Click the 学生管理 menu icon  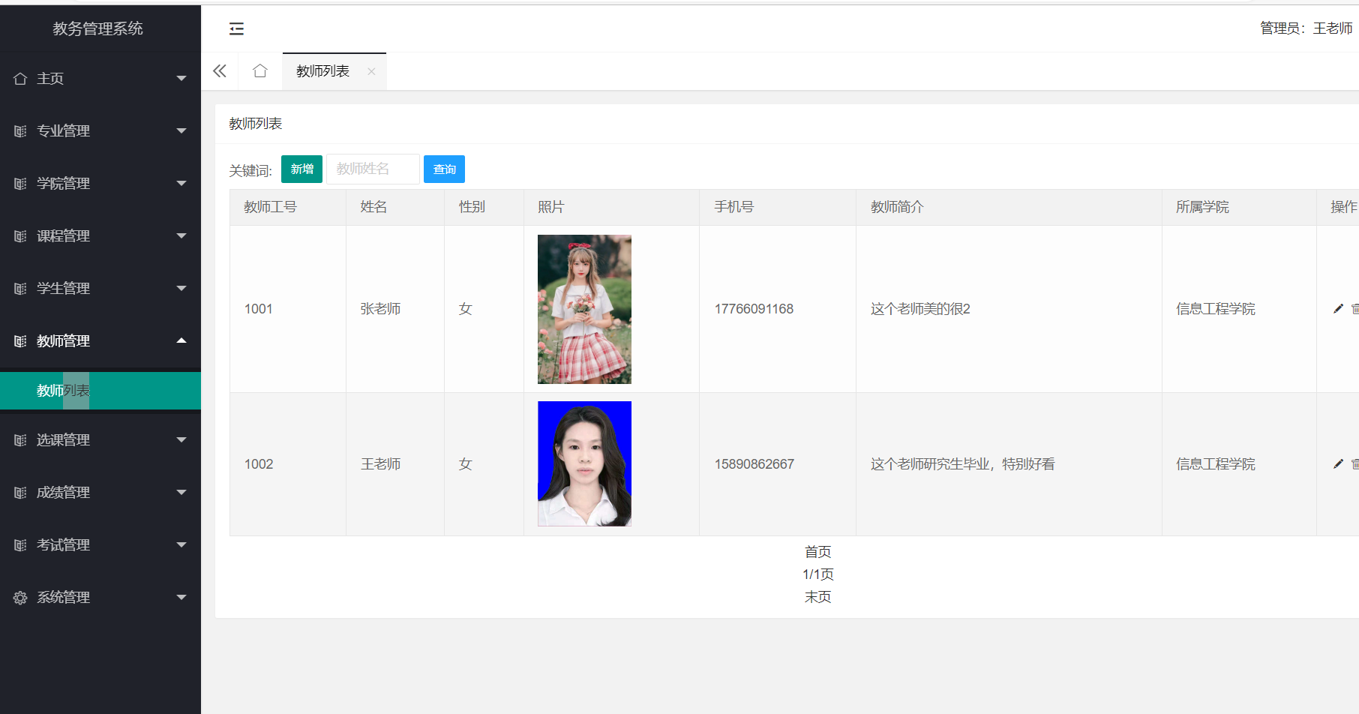(x=20, y=289)
